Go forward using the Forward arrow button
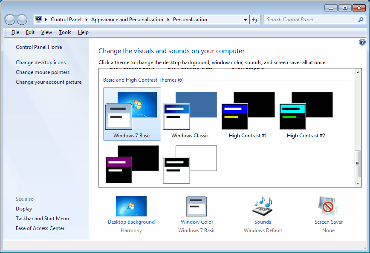The image size is (370, 253). (x=22, y=20)
